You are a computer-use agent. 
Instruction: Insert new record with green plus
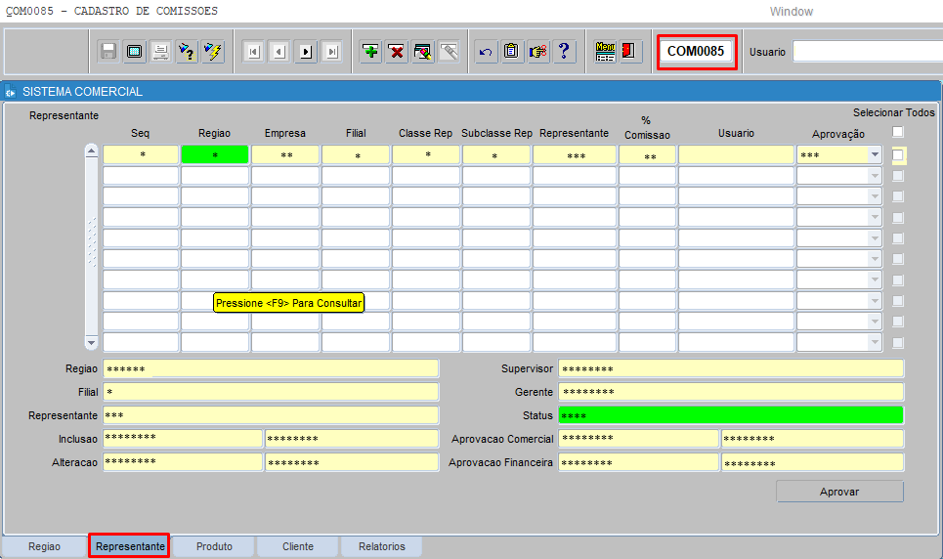370,52
